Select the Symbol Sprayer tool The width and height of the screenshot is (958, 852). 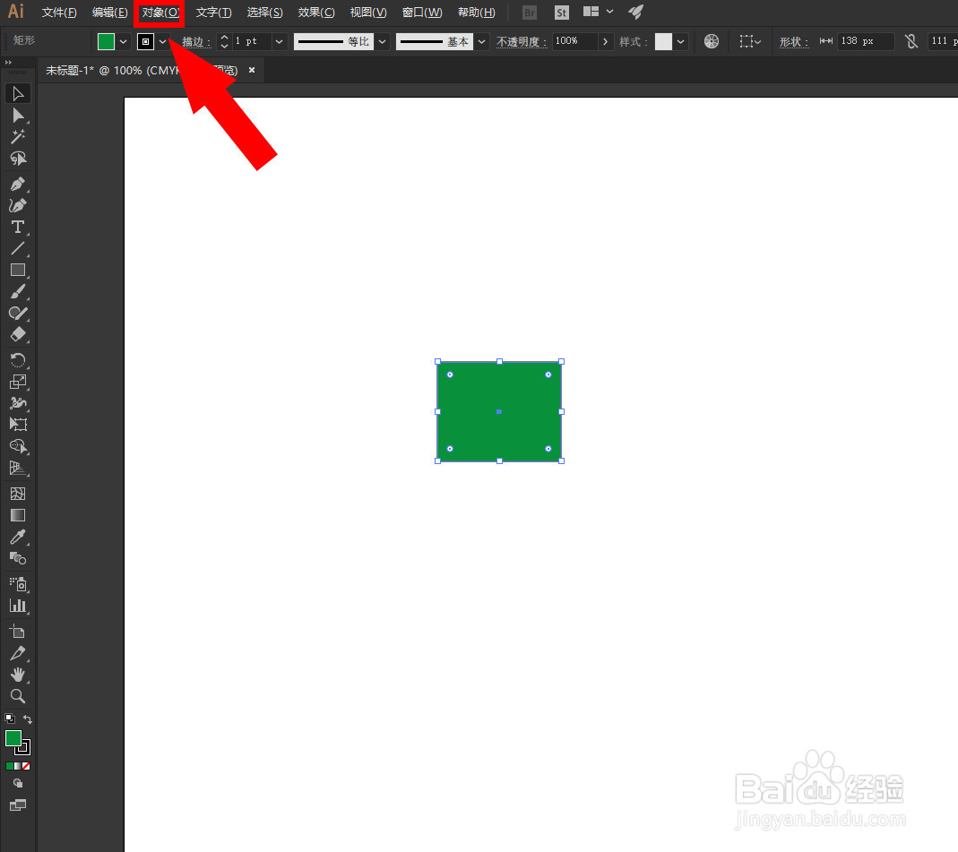[18, 584]
